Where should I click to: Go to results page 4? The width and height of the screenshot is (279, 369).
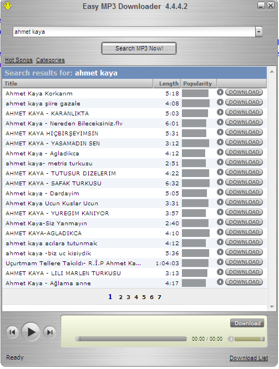(x=136, y=297)
